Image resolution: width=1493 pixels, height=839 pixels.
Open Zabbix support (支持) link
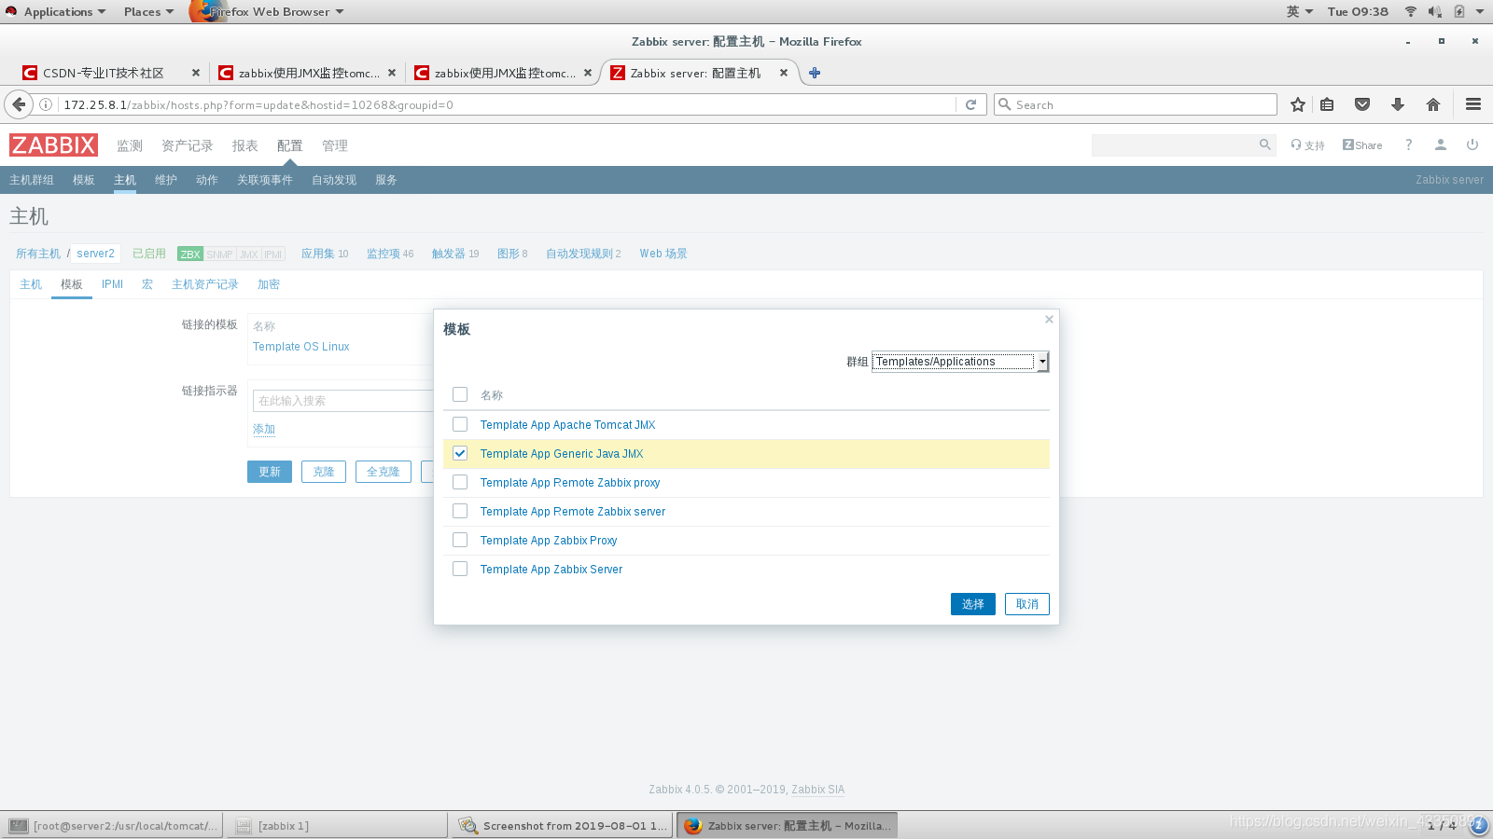pyautogui.click(x=1308, y=144)
